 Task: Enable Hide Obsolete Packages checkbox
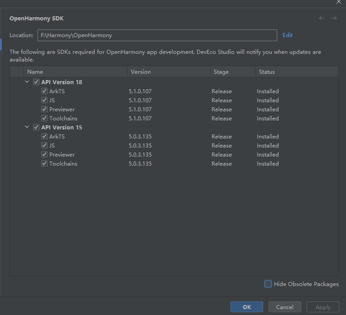pos(268,284)
